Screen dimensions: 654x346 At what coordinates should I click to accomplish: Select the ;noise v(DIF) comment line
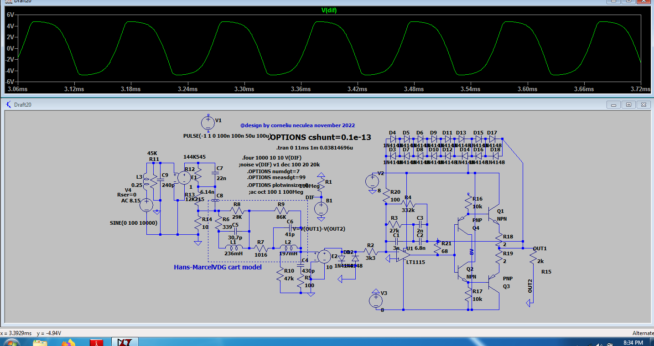(x=279, y=165)
